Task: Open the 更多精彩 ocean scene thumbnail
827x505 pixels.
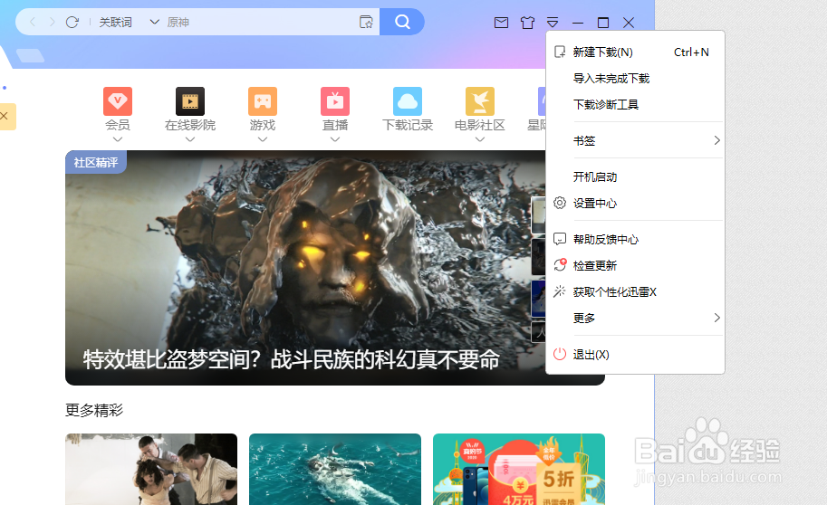Action: pyautogui.click(x=335, y=469)
